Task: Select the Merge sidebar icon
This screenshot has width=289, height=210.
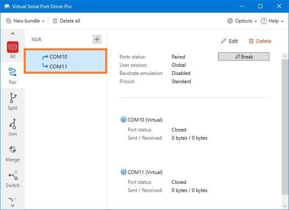Action: point(13,154)
